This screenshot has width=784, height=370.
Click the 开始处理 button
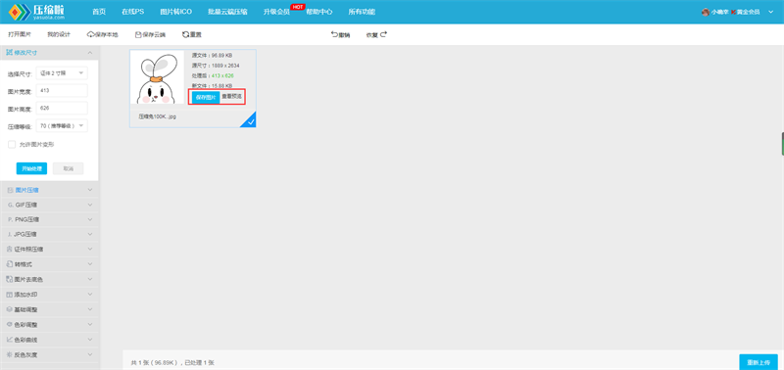(31, 168)
